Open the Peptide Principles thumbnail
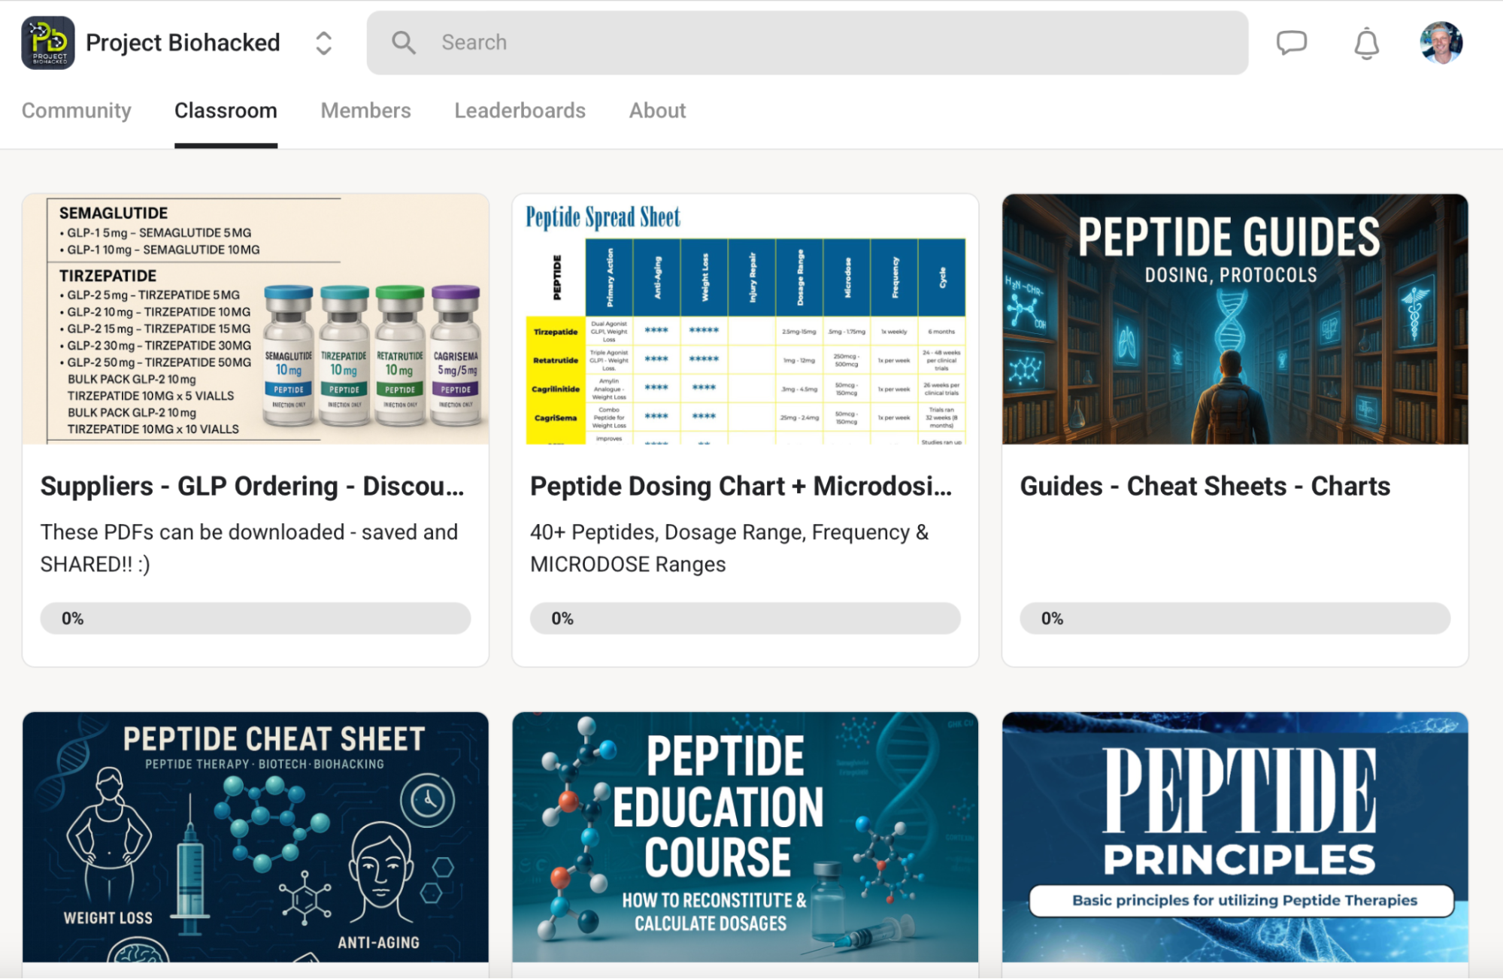This screenshot has width=1503, height=979. pos(1235,837)
